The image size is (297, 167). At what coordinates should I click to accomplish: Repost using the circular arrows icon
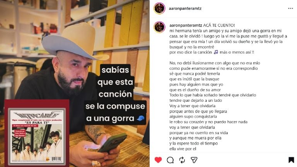tap(182, 160)
